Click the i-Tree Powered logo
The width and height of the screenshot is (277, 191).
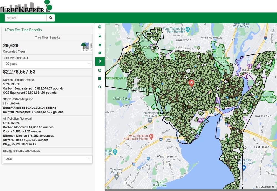(86, 47)
